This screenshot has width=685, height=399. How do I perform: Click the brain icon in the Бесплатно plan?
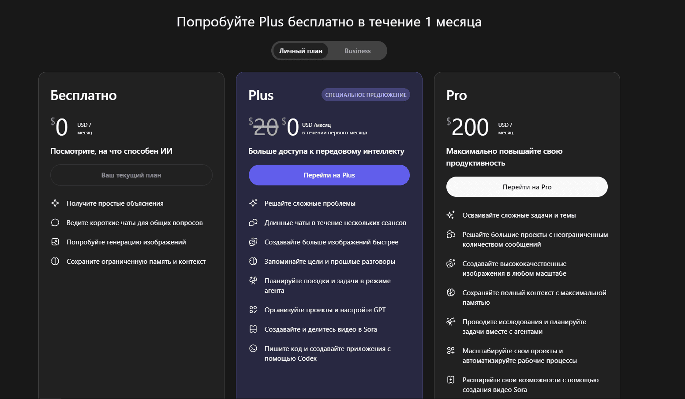pyautogui.click(x=55, y=261)
